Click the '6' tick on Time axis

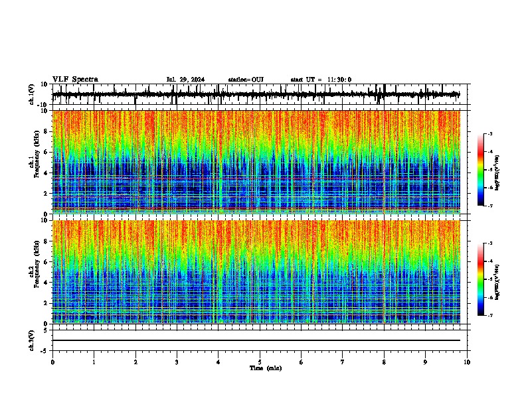pyautogui.click(x=302, y=362)
